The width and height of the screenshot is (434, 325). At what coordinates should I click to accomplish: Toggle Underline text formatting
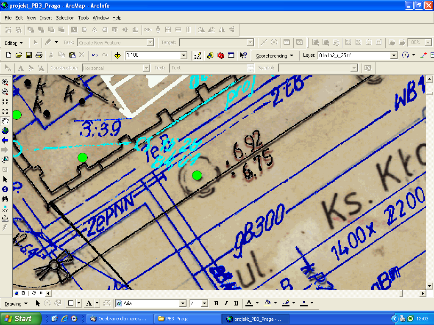coord(236,303)
